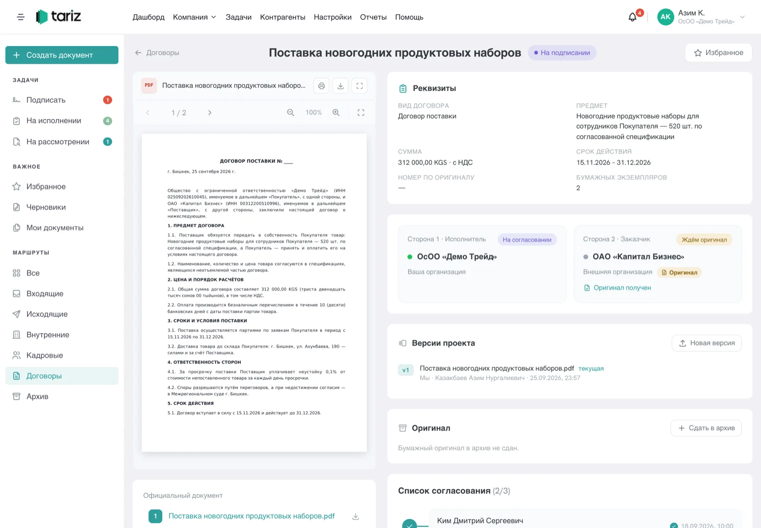This screenshot has height=528, width=761.
Task: Click the На подписании status badge
Action: coord(562,53)
